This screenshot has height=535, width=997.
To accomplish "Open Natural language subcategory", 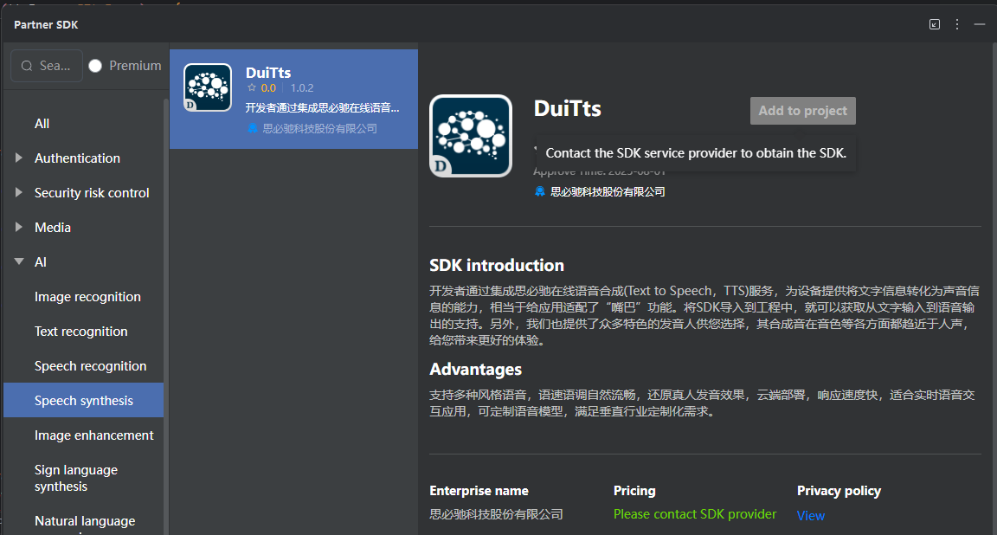I will pos(85,521).
